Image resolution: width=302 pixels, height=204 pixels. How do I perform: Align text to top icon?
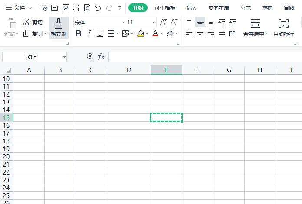[189, 22]
